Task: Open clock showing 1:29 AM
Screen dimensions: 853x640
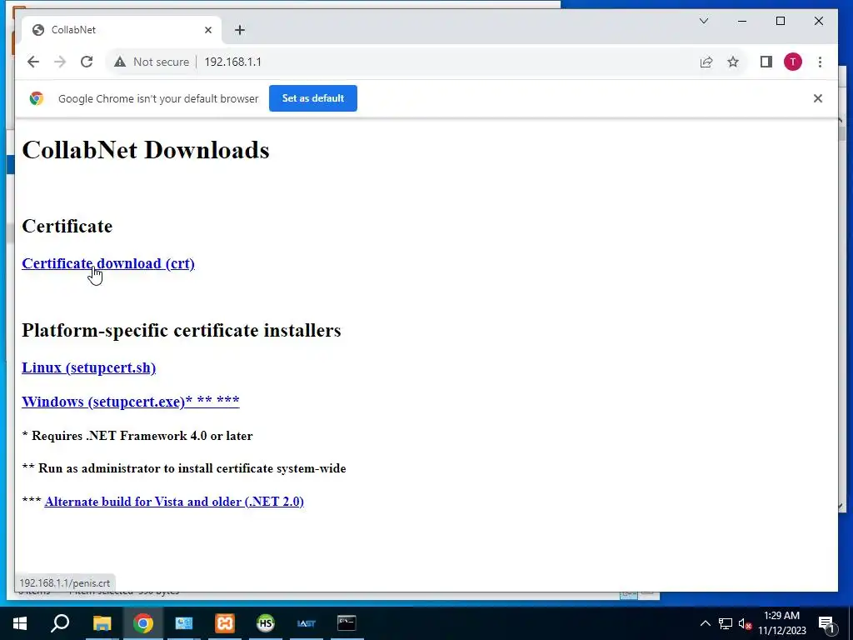Action: pyautogui.click(x=782, y=623)
